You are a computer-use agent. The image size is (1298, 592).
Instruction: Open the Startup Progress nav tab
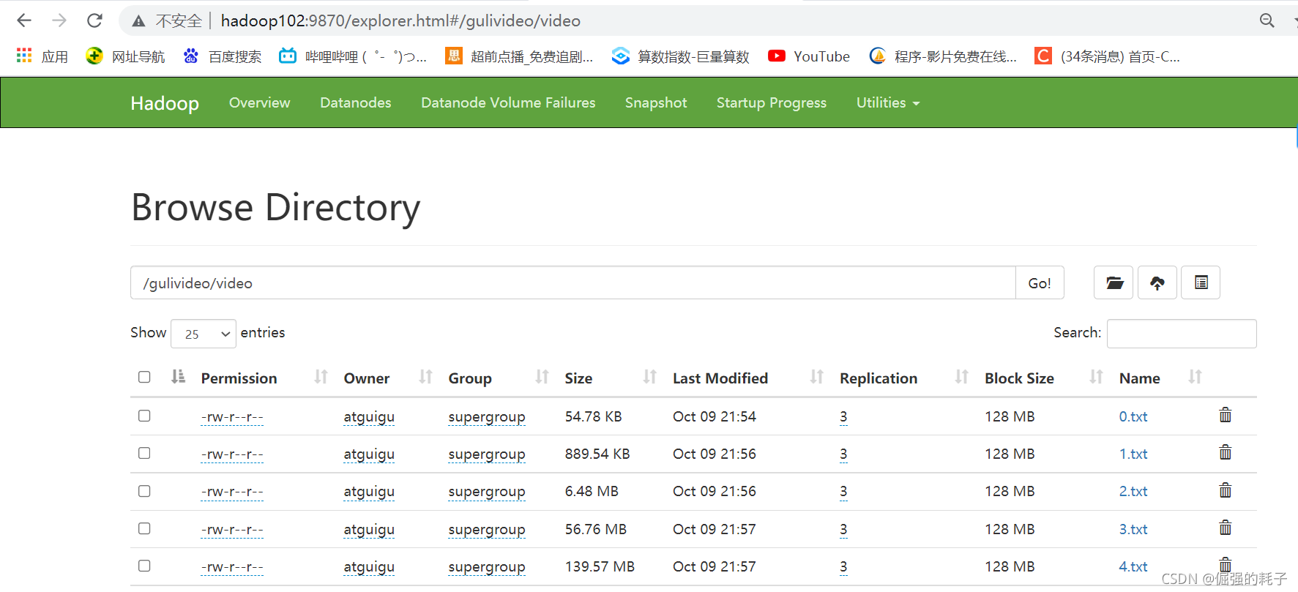(x=772, y=103)
